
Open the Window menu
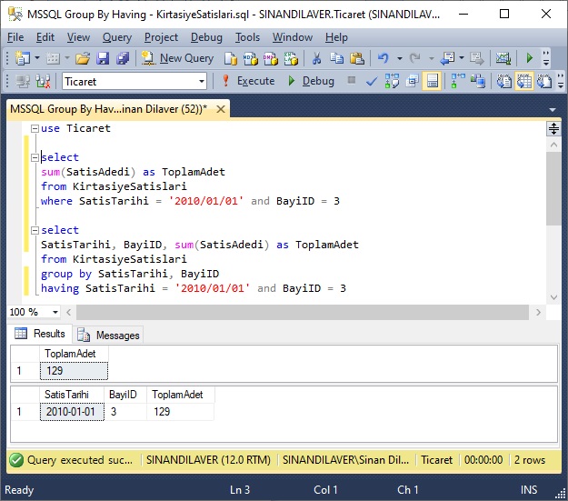click(x=293, y=37)
